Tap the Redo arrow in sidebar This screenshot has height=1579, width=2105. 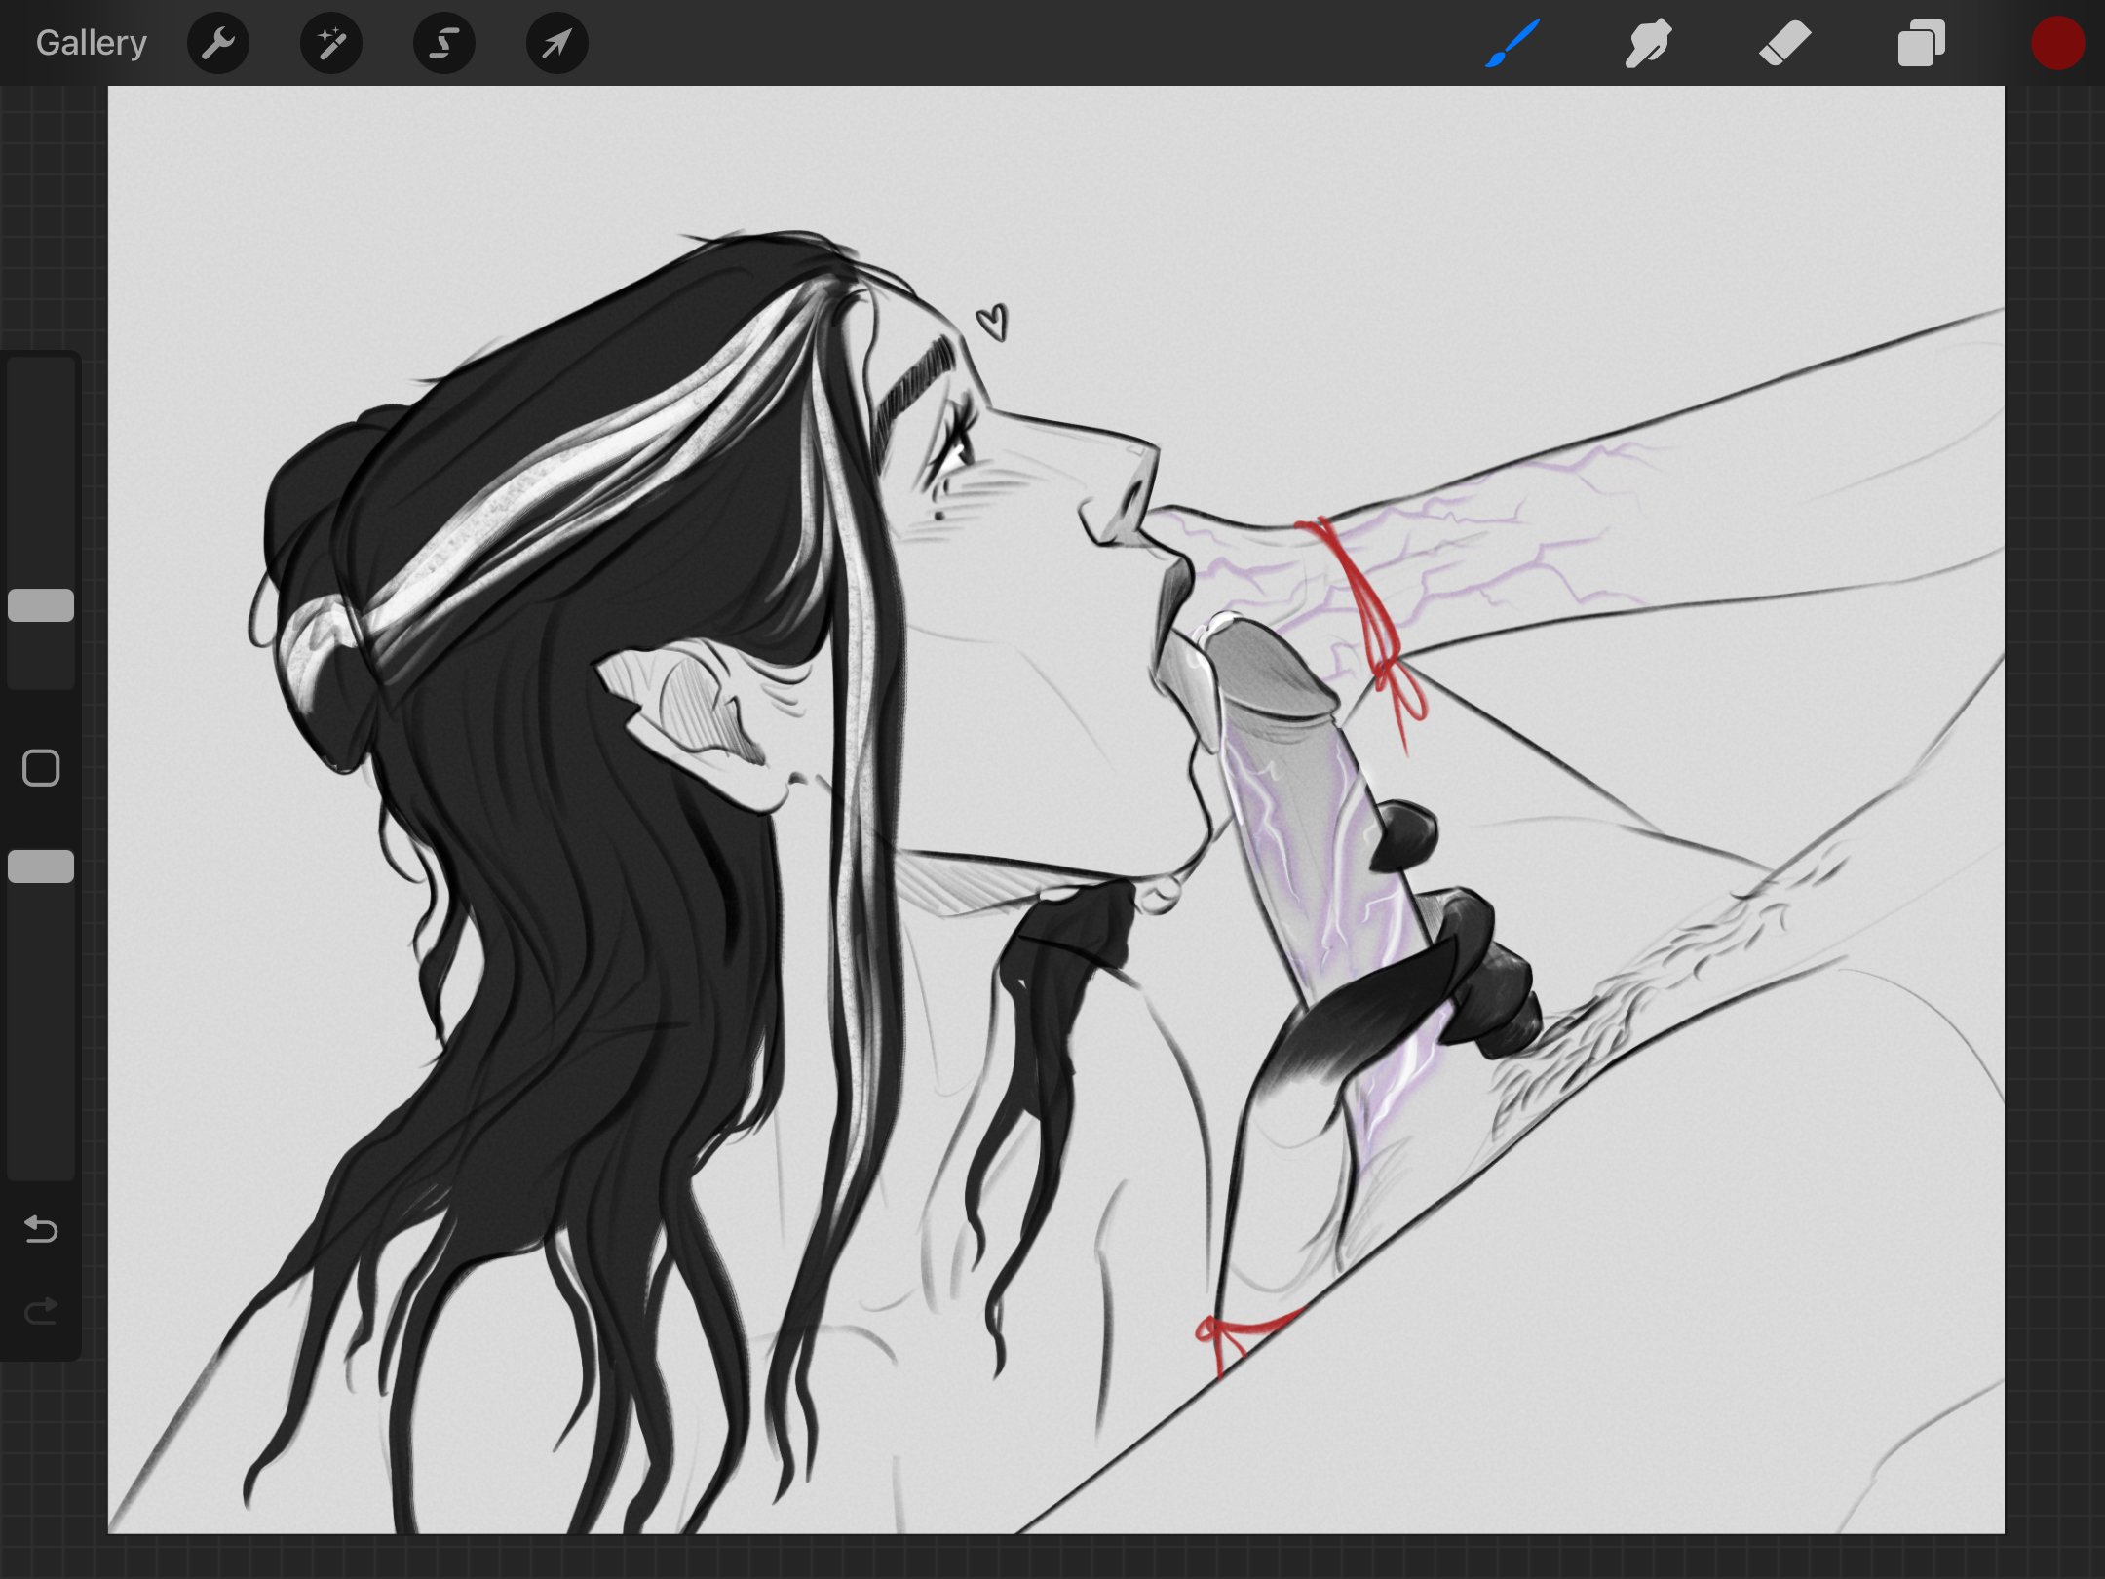click(x=41, y=1312)
